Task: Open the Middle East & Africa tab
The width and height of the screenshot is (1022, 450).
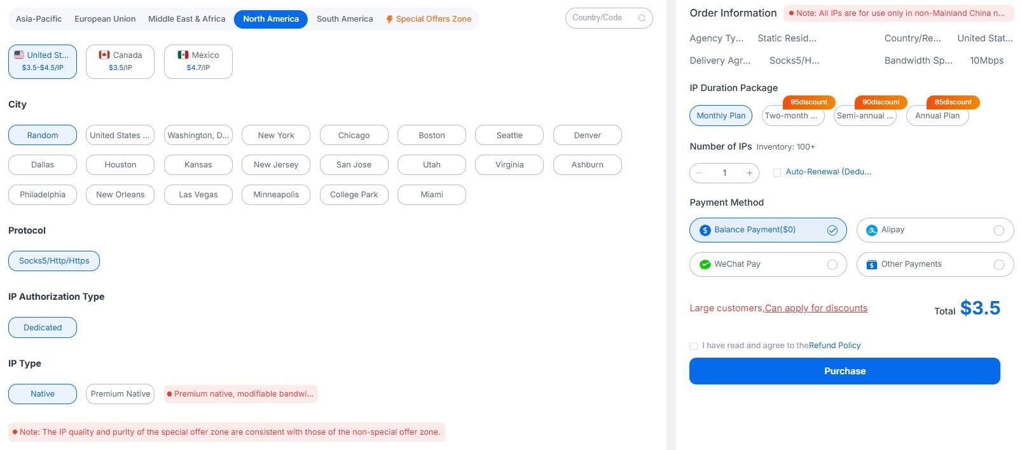Action: pyautogui.click(x=187, y=19)
